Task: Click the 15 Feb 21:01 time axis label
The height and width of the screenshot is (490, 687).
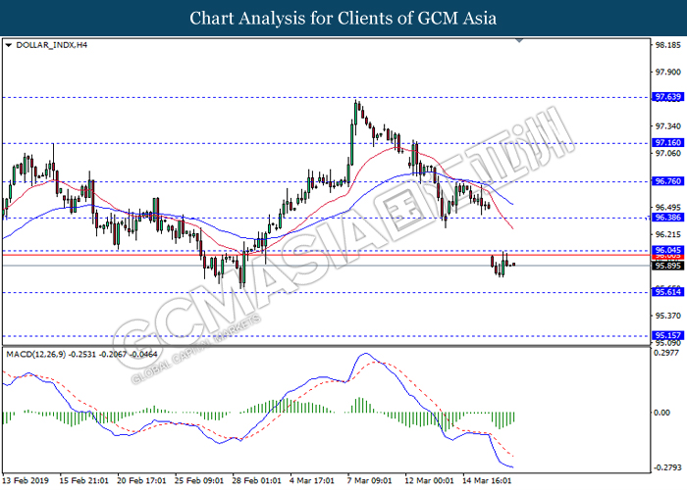Action: click(83, 480)
